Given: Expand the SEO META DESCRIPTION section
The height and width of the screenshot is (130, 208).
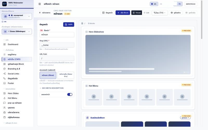Looking at the screenshot, I should click(x=52, y=88).
